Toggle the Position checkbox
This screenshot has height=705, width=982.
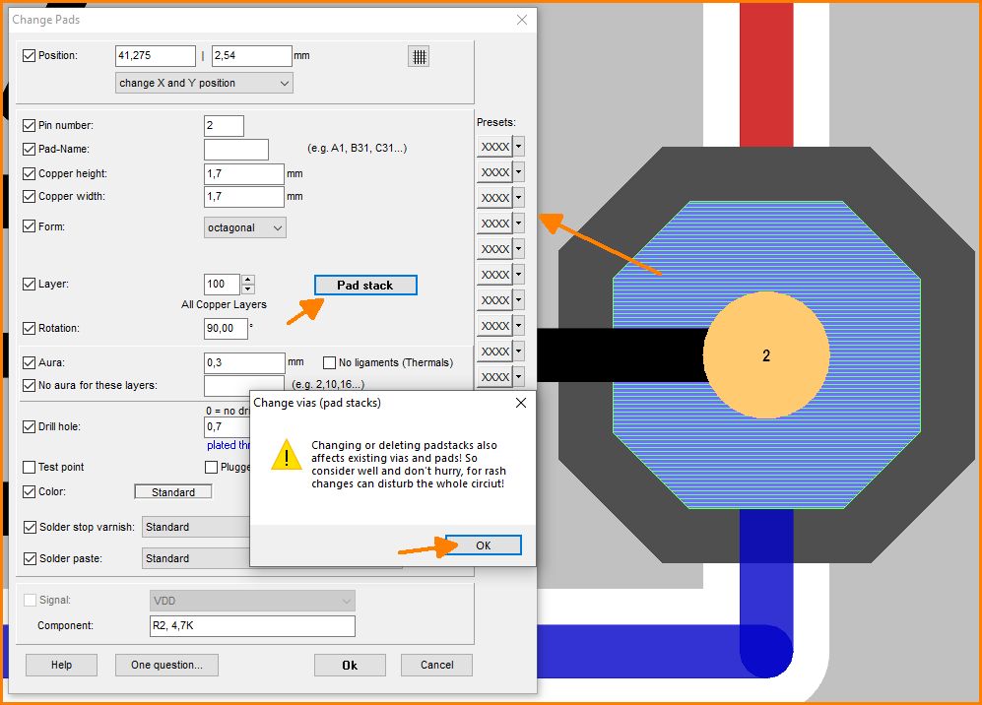(x=29, y=56)
